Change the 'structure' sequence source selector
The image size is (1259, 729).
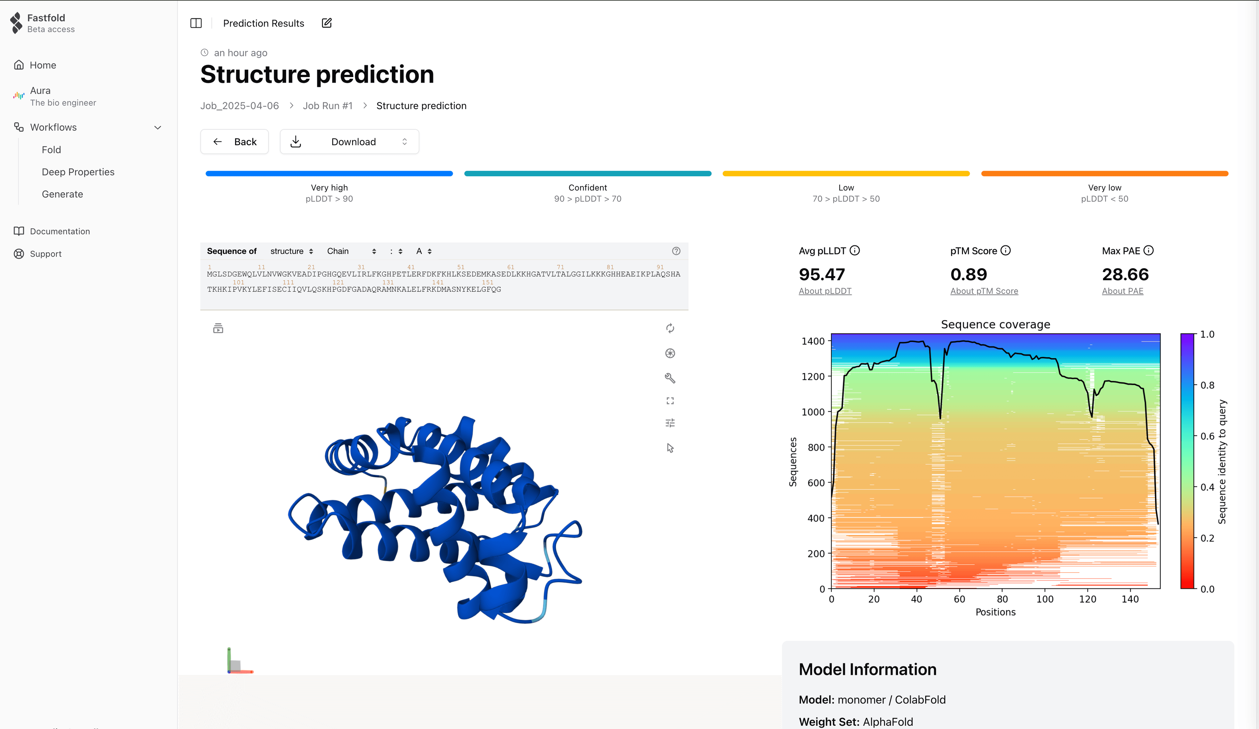coord(292,251)
